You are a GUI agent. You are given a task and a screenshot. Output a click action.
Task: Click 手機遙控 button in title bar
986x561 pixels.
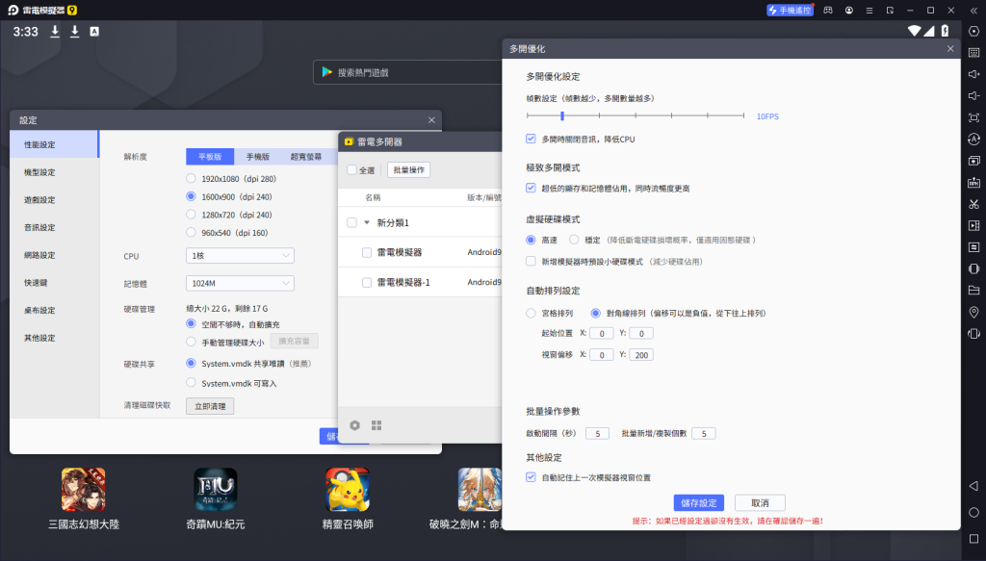click(x=790, y=10)
